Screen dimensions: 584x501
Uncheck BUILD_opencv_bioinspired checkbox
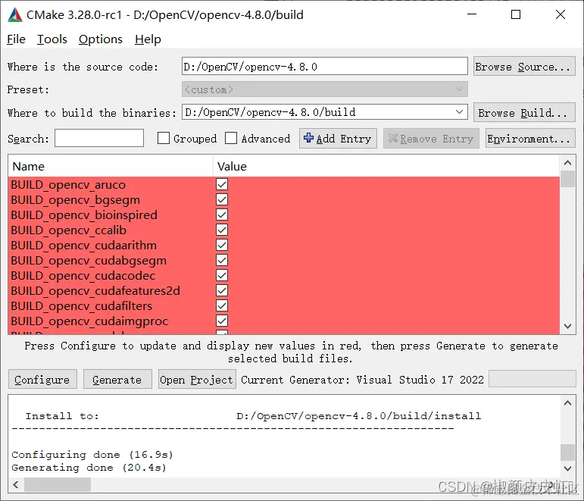[222, 214]
